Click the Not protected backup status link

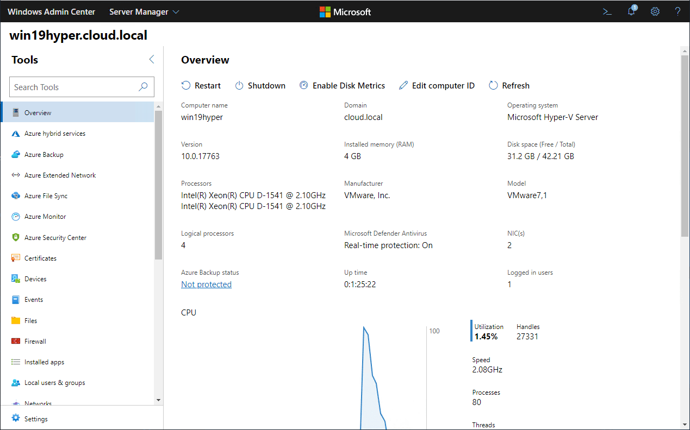click(x=206, y=284)
